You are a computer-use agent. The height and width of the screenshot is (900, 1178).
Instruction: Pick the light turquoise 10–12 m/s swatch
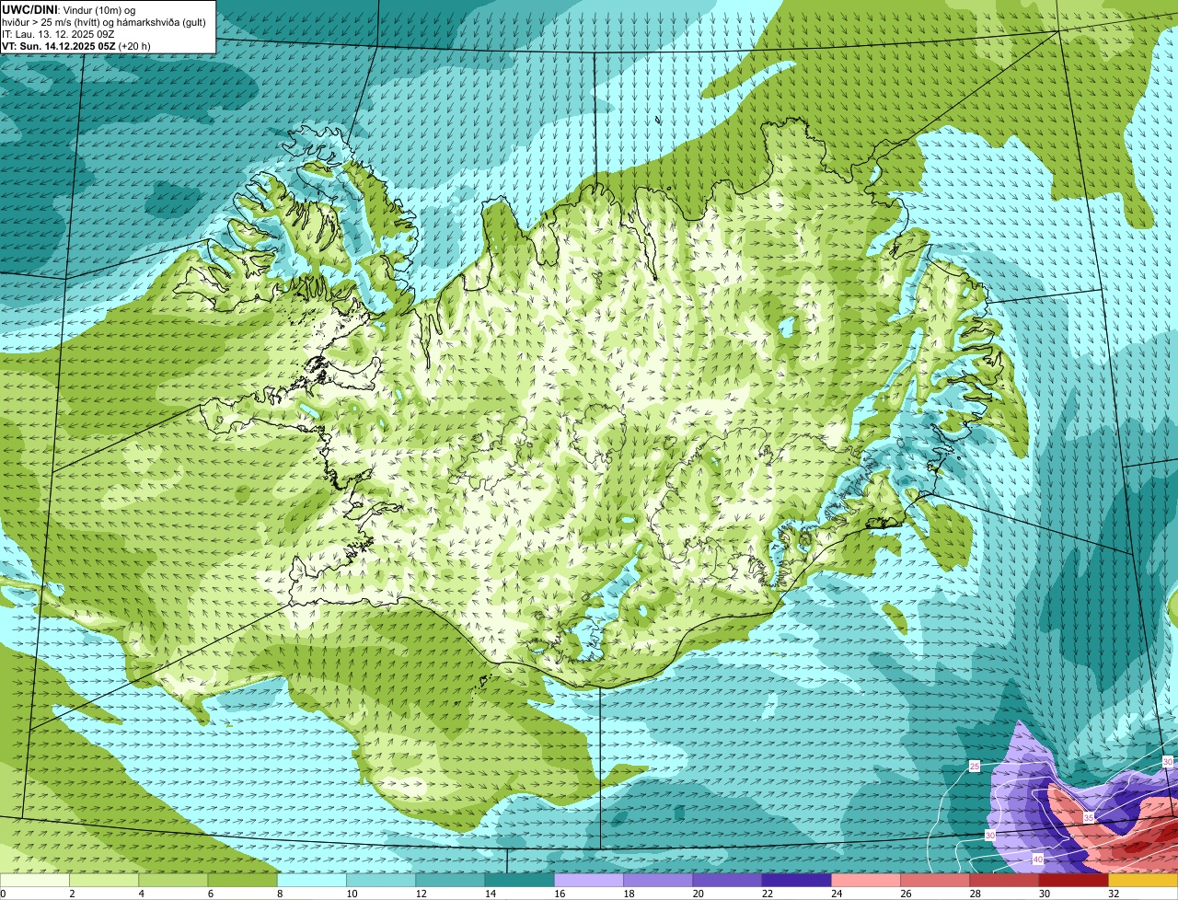click(381, 880)
